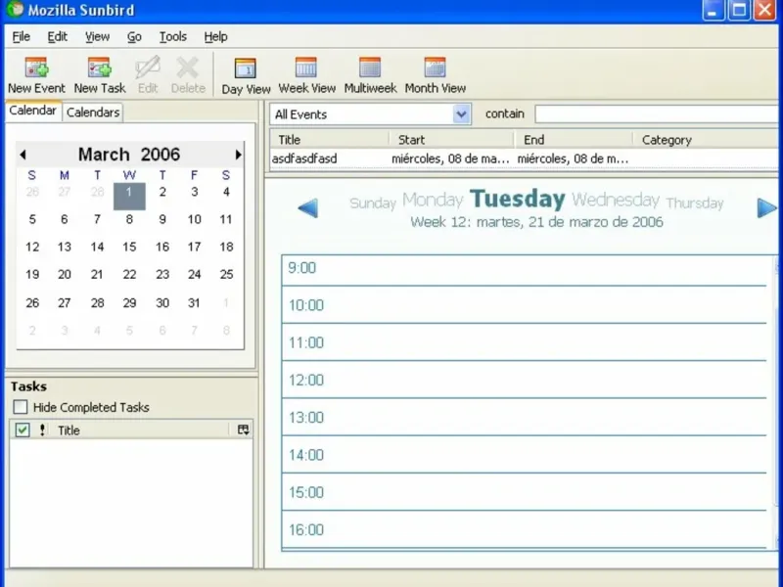Open the View menu
The height and width of the screenshot is (587, 783).
coord(97,36)
